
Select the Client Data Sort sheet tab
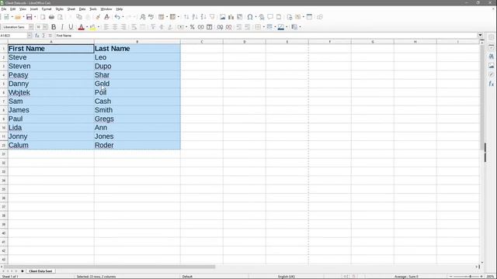pyautogui.click(x=40, y=271)
